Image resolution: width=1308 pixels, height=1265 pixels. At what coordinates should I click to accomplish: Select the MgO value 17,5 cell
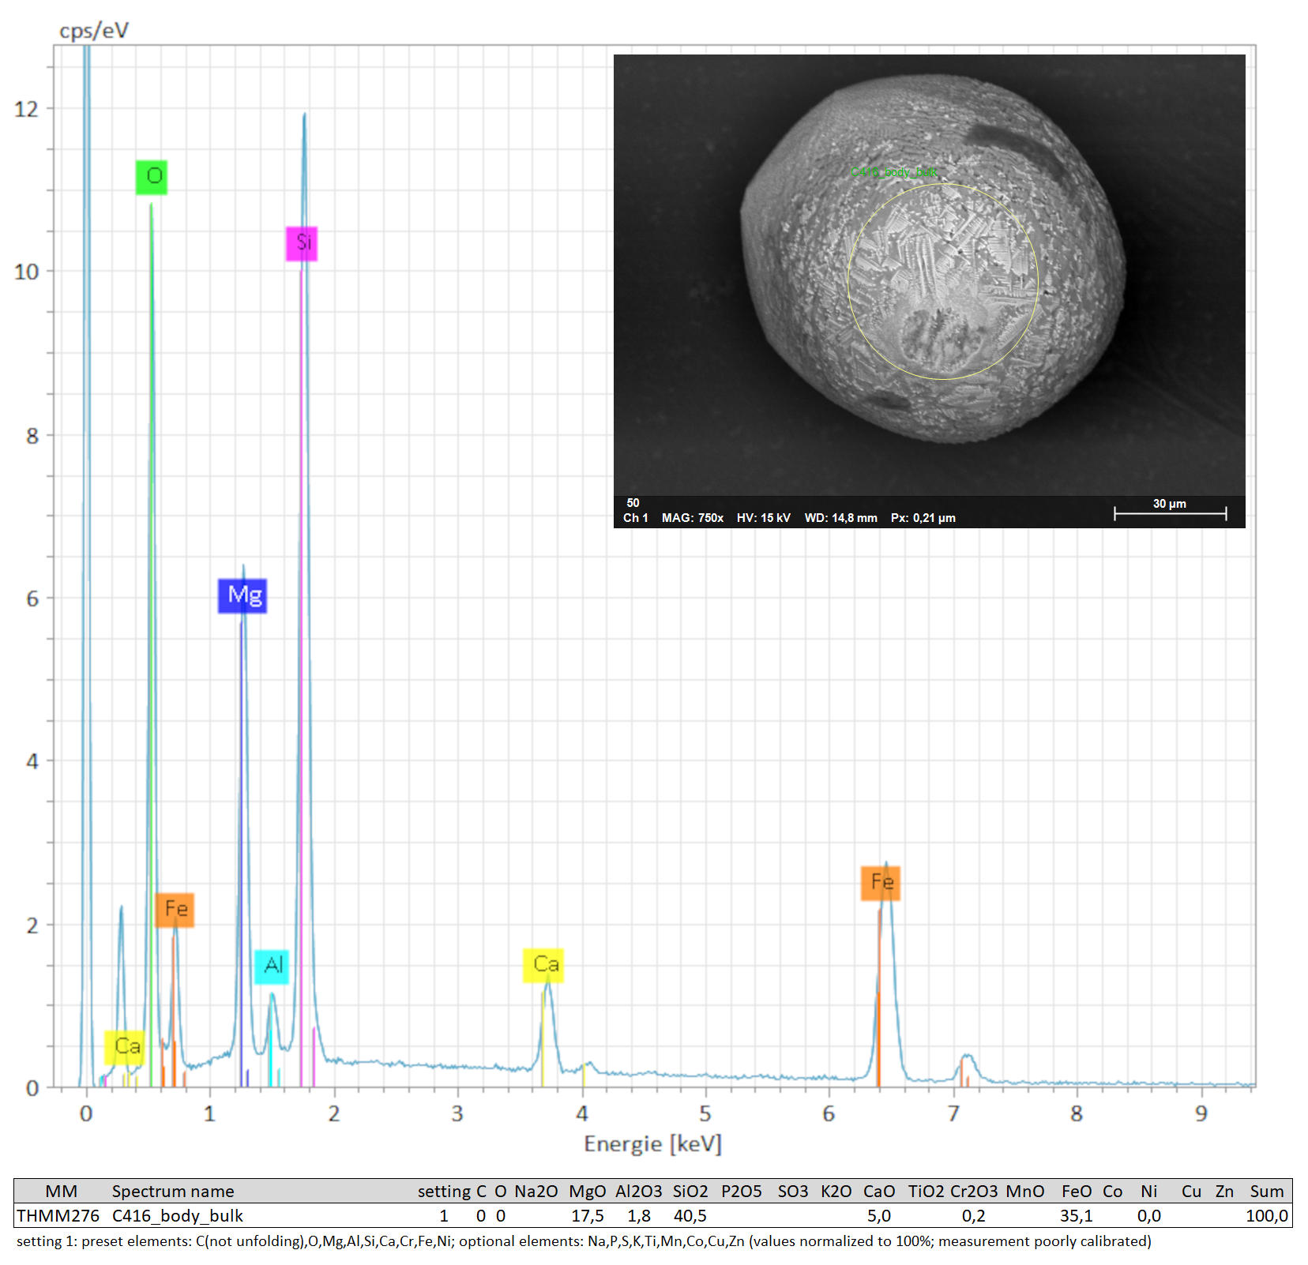(588, 1216)
